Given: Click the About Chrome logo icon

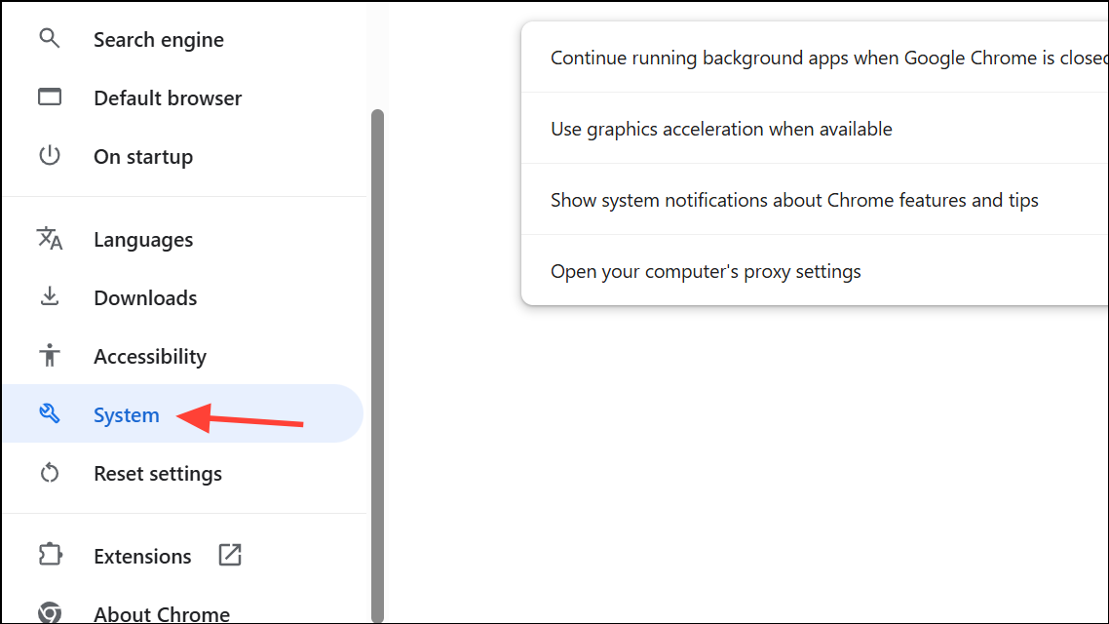Looking at the screenshot, I should (x=49, y=613).
